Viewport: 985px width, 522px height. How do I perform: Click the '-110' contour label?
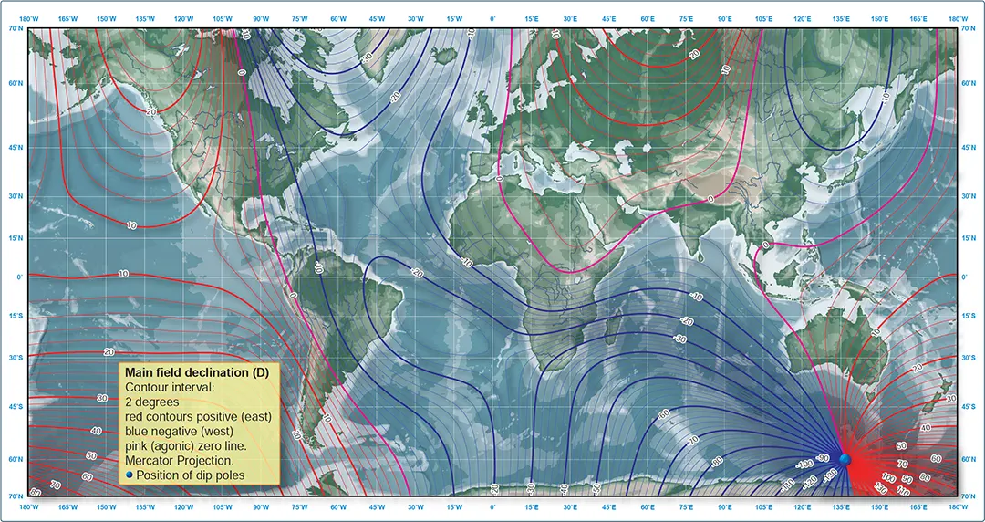tap(788, 486)
